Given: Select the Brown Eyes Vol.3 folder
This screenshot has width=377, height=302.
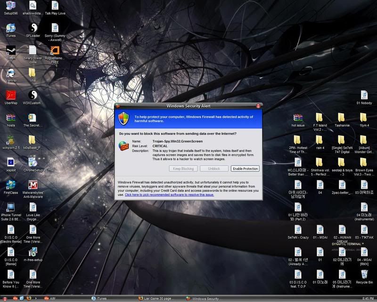Looking at the screenshot, I should (364, 162).
